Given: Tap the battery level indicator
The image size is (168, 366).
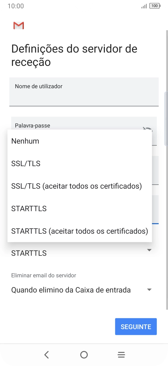Looking at the screenshot, I should click(155, 6).
